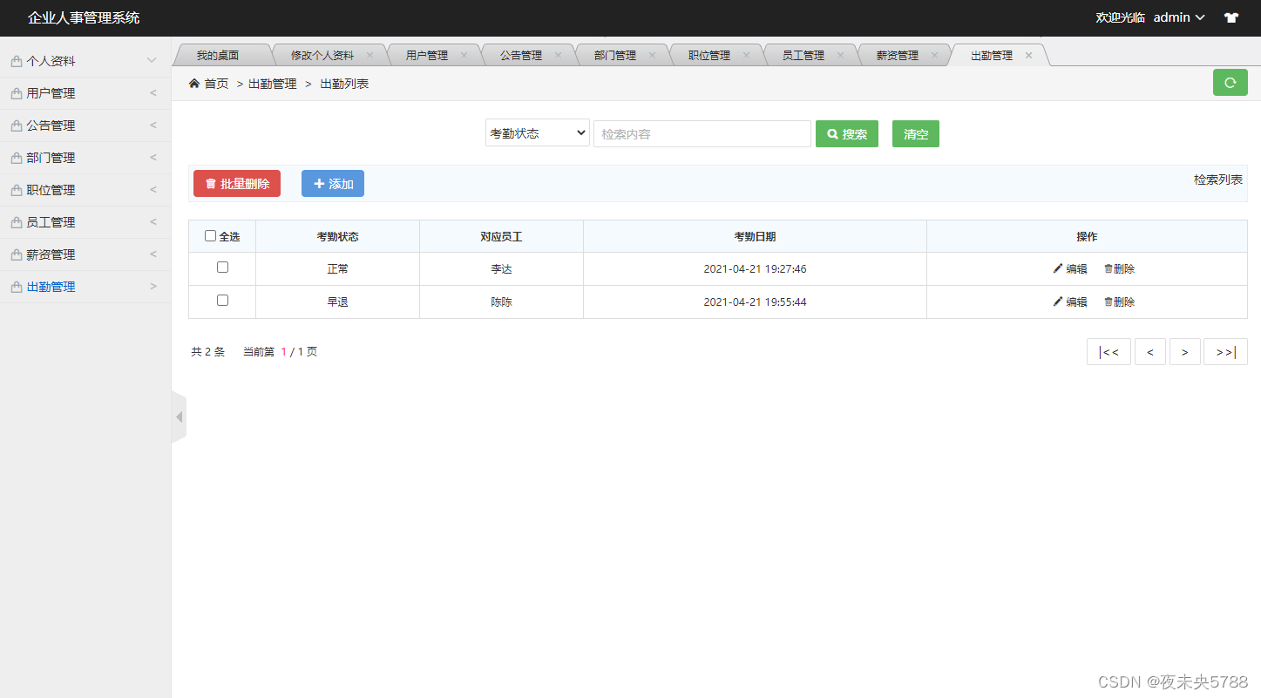
Task: Click the lock icon beside 出勤管理
Action: pos(17,287)
